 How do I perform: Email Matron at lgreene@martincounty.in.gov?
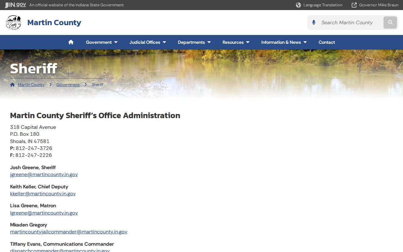pyautogui.click(x=44, y=213)
